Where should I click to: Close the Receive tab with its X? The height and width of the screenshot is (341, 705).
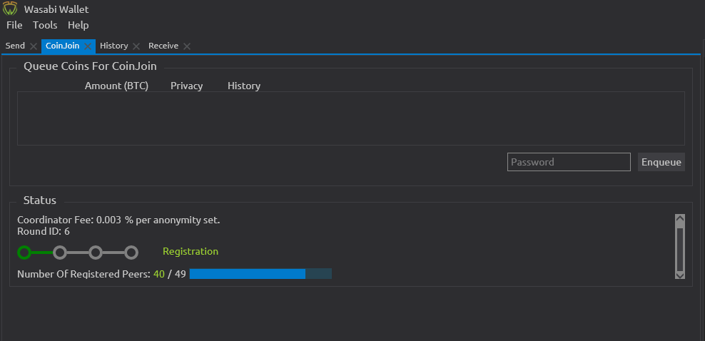point(187,46)
